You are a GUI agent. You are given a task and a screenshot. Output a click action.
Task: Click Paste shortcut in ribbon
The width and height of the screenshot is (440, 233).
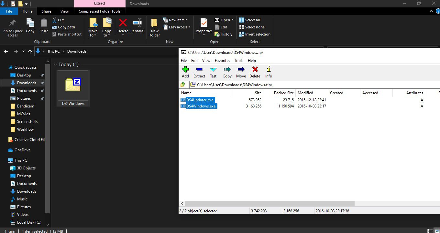coord(67,34)
